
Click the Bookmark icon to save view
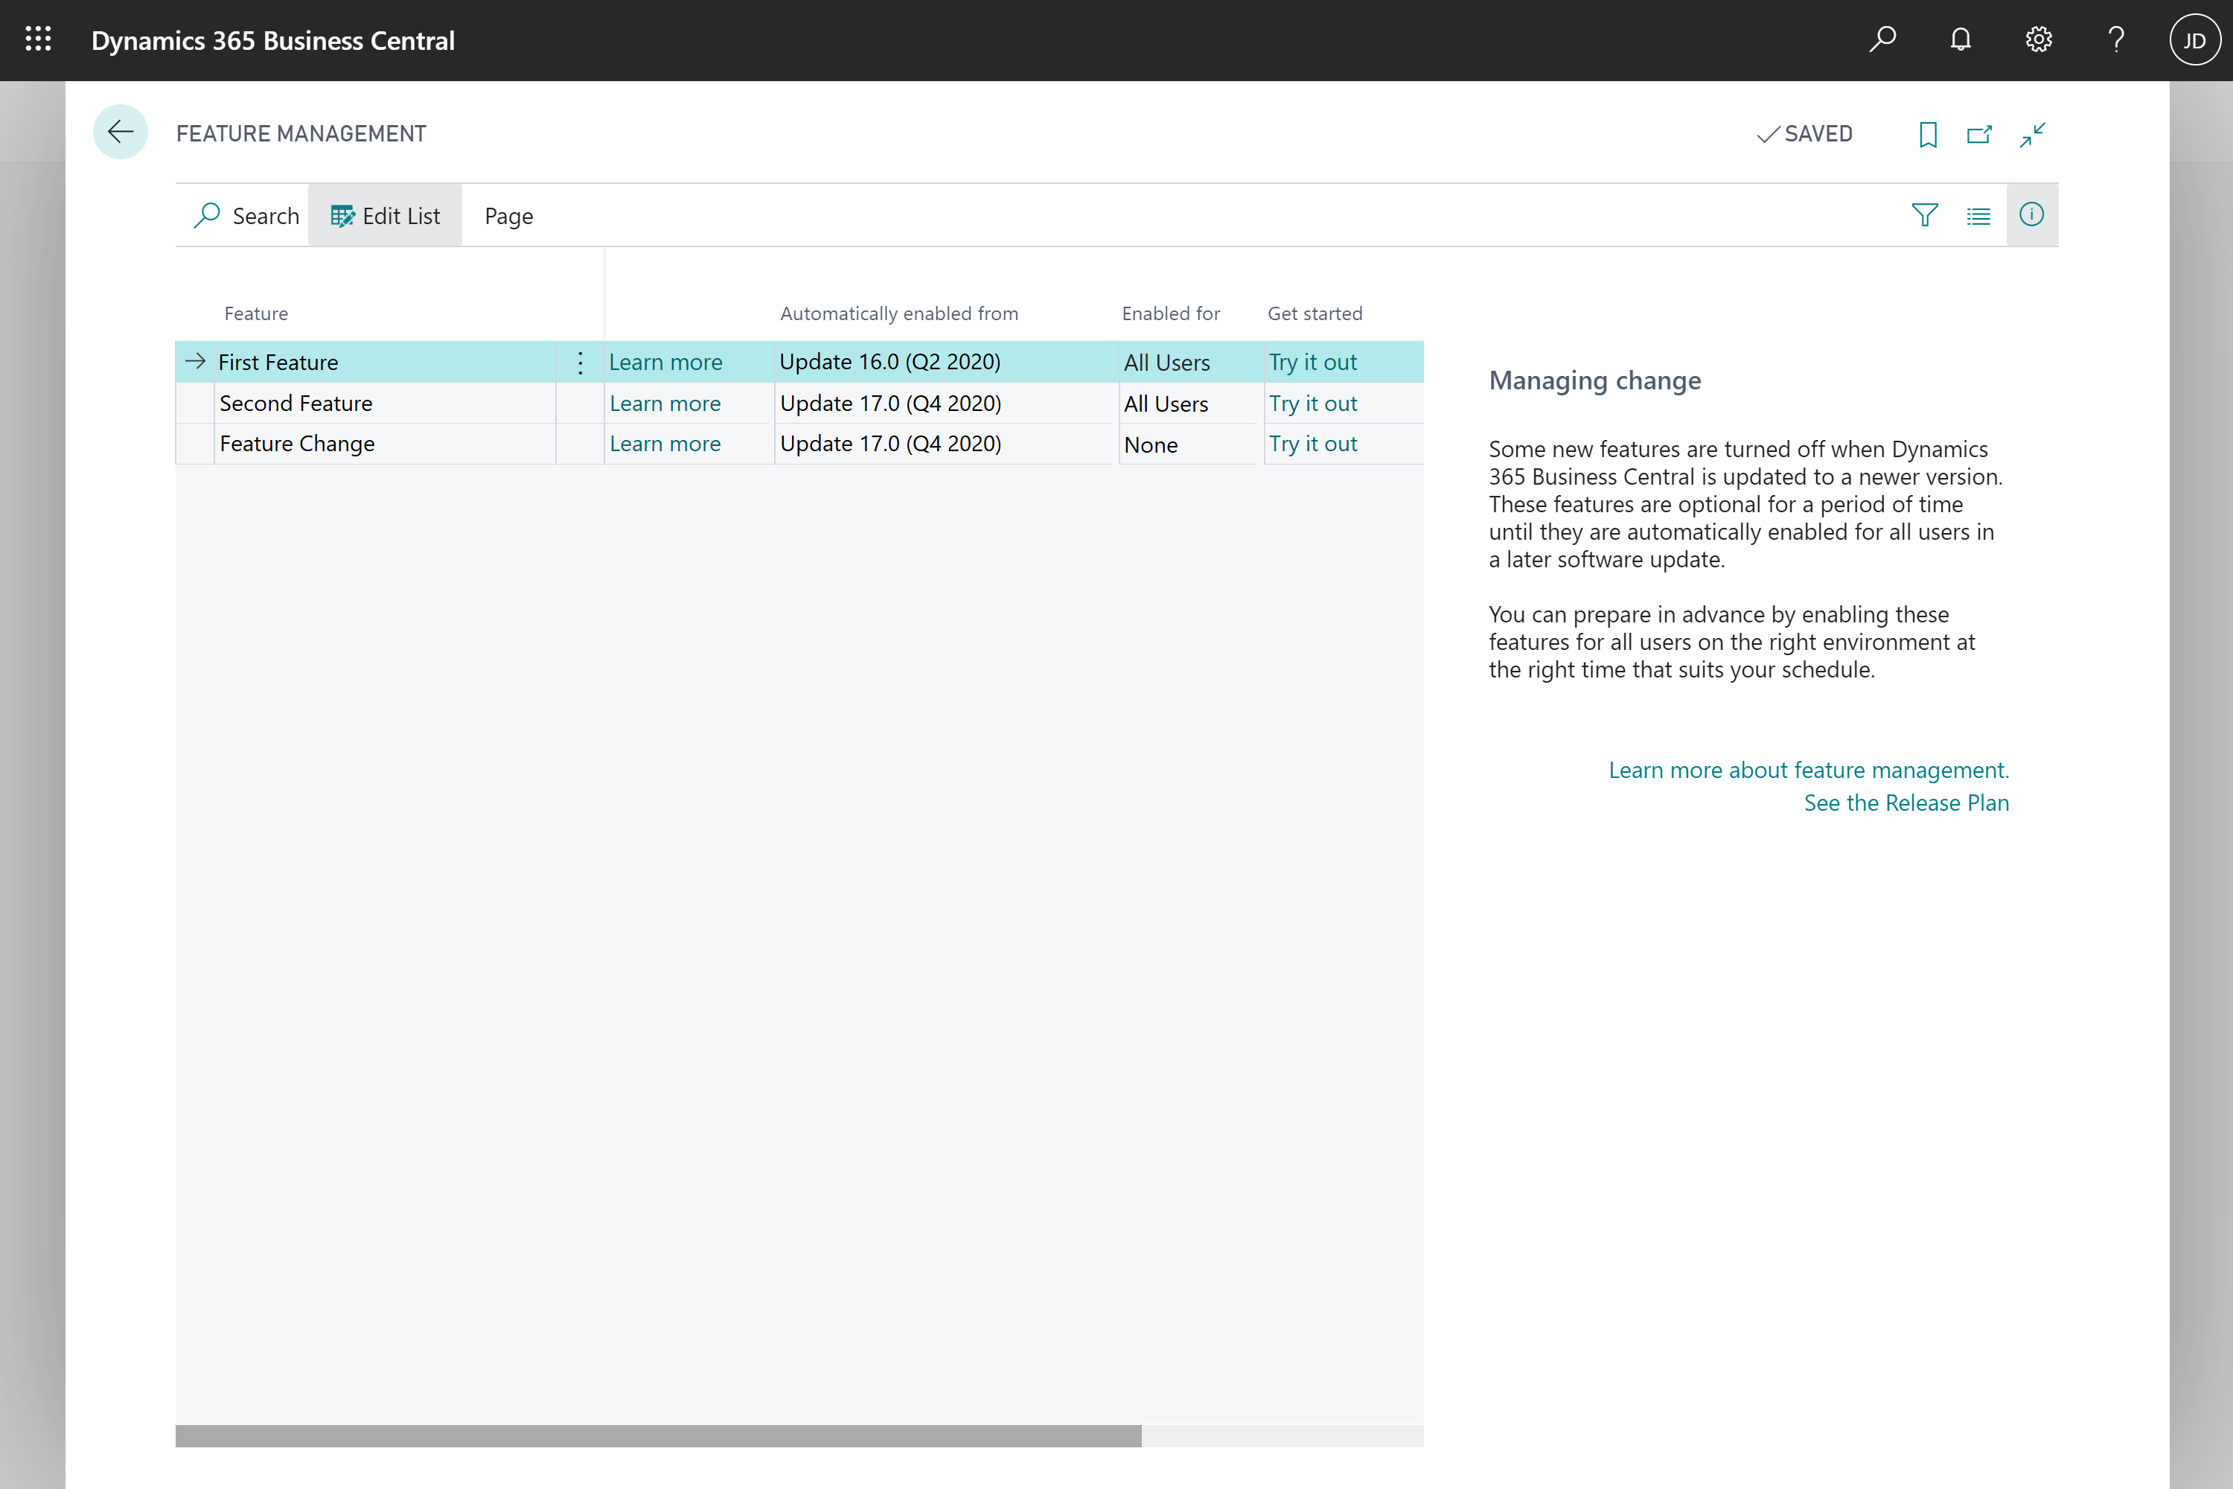(1926, 135)
